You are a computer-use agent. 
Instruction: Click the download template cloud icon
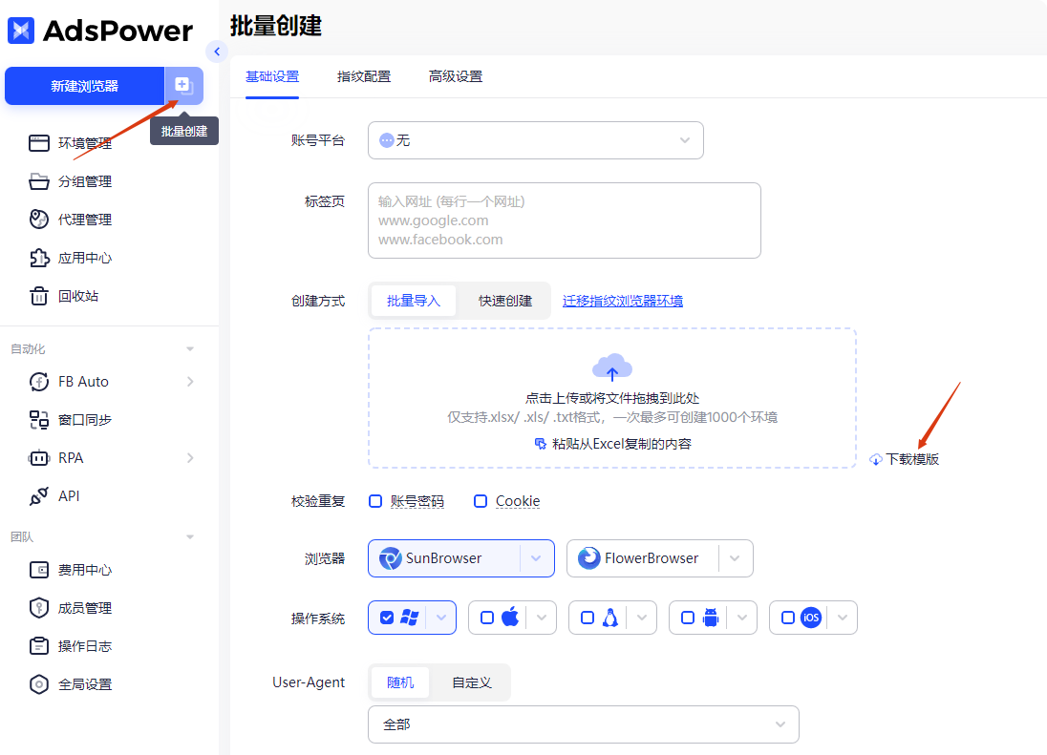point(875,459)
